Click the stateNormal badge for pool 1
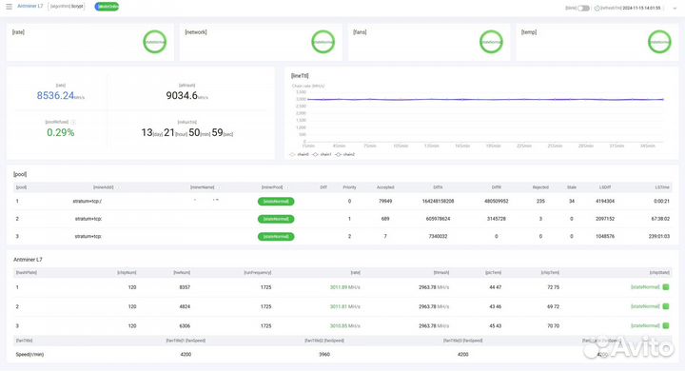Image resolution: width=685 pixels, height=371 pixels. 276,202
